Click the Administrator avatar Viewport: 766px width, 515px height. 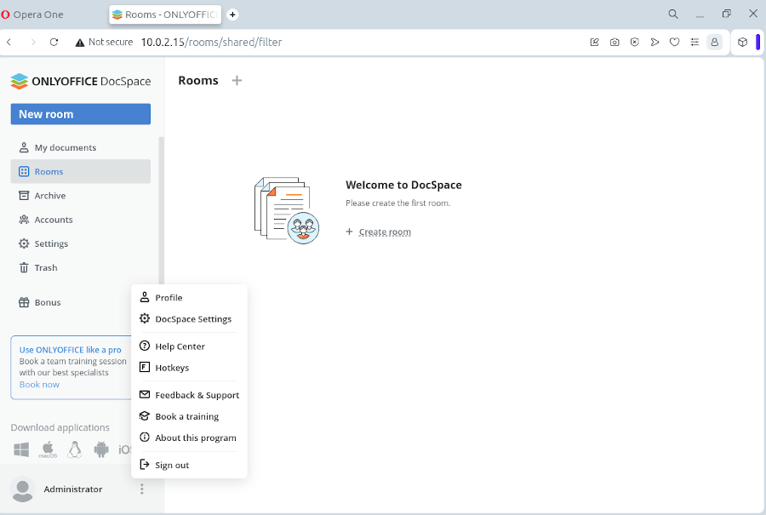(22, 489)
